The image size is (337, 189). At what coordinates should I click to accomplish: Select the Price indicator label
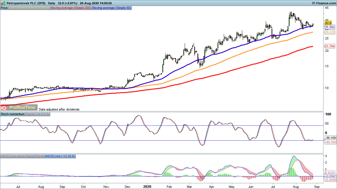click(x=4, y=8)
